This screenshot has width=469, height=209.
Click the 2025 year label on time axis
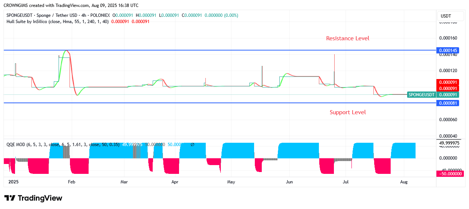click(13, 182)
